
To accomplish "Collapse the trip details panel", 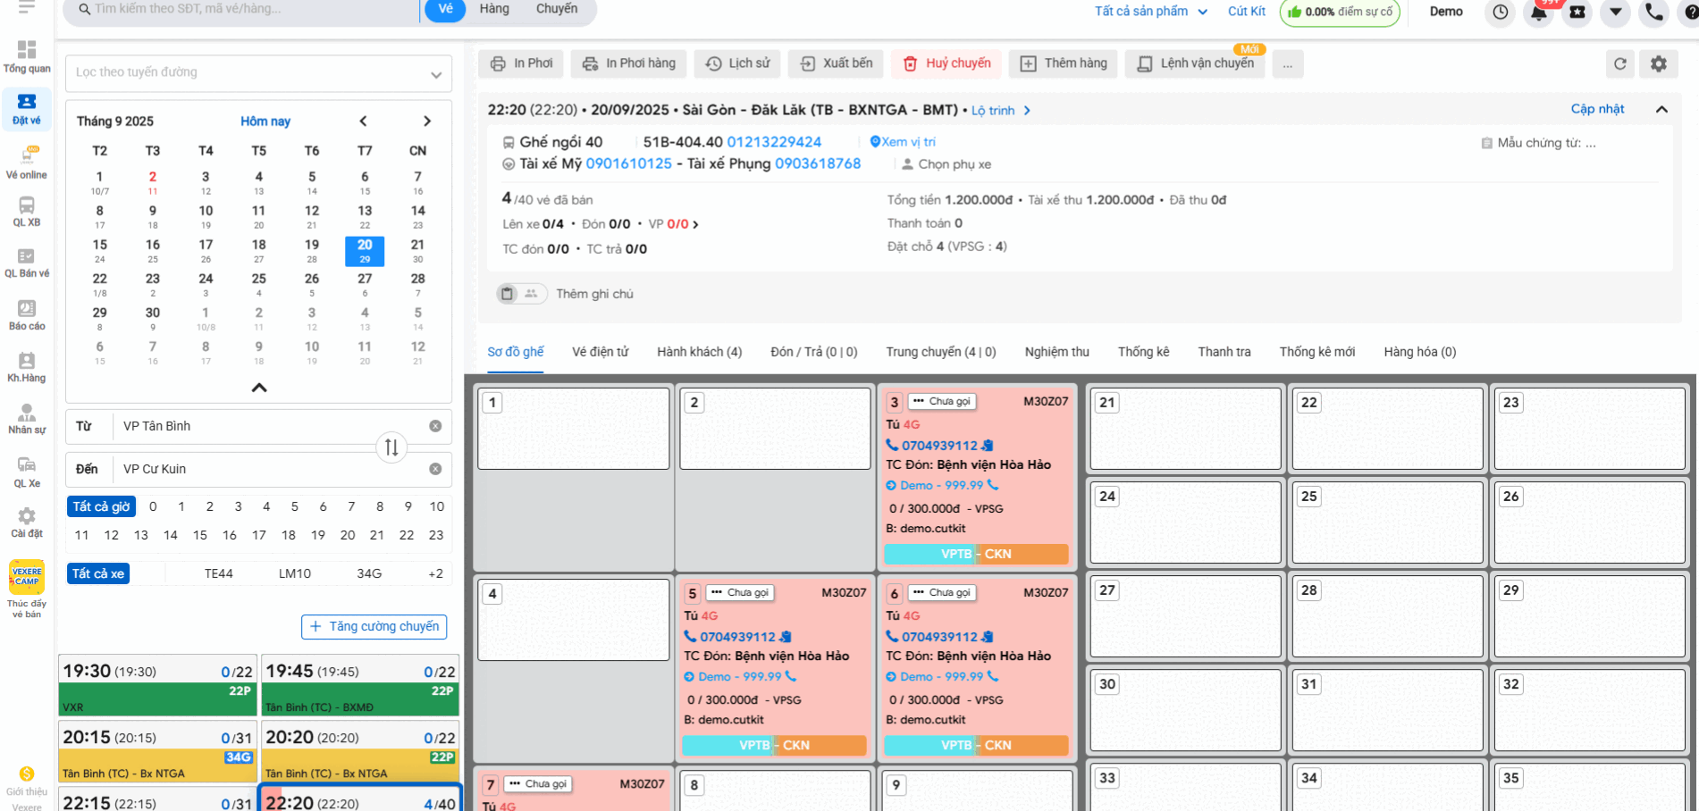I will click(x=1661, y=109).
